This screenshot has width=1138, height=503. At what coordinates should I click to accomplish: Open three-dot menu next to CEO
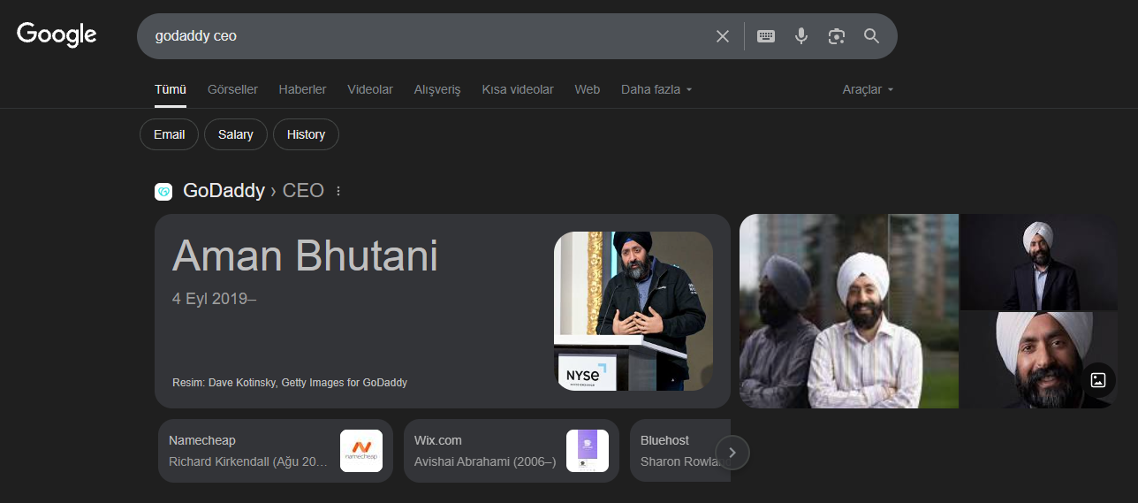(338, 191)
